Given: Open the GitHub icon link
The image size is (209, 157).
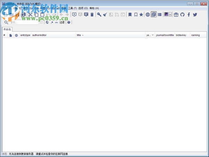Looking at the screenshot, I should pyautogui.click(x=182, y=14).
